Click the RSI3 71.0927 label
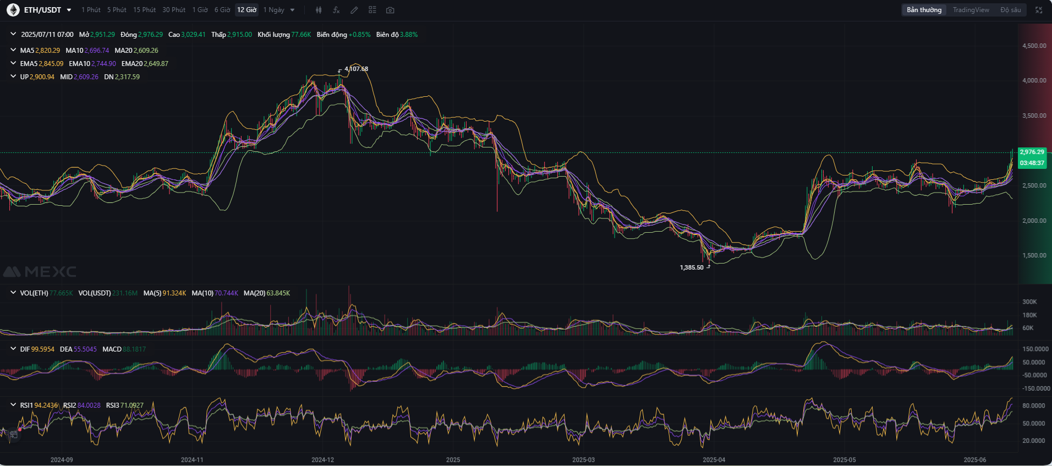 click(x=125, y=405)
